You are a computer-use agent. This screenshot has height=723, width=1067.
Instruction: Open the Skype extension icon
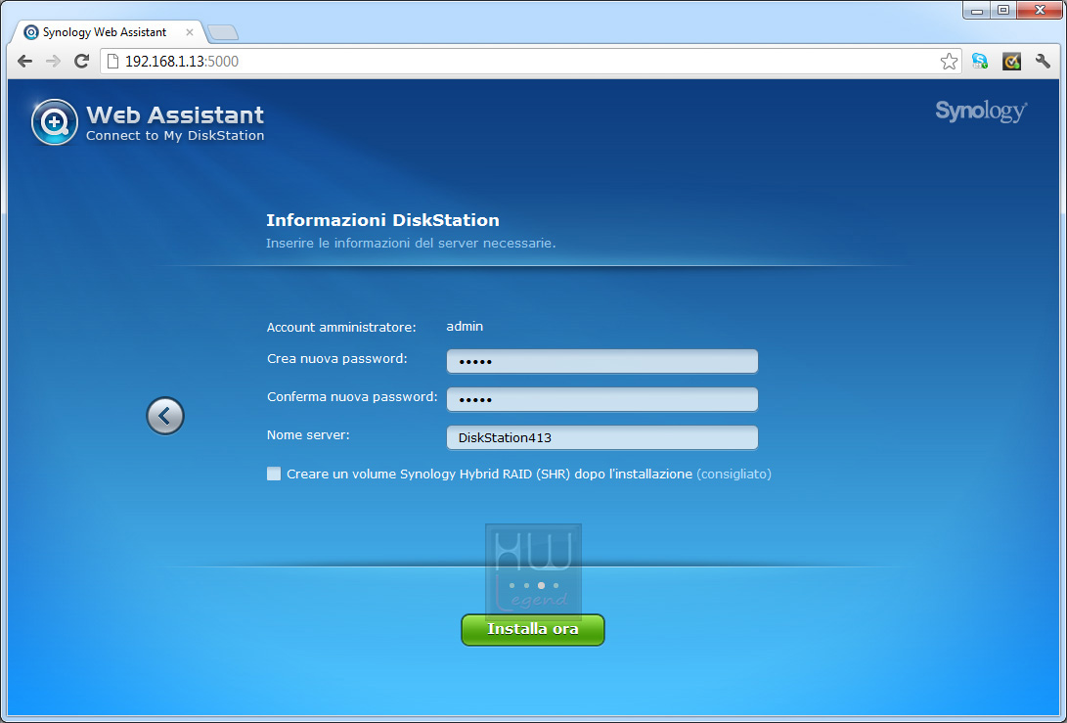click(x=980, y=62)
